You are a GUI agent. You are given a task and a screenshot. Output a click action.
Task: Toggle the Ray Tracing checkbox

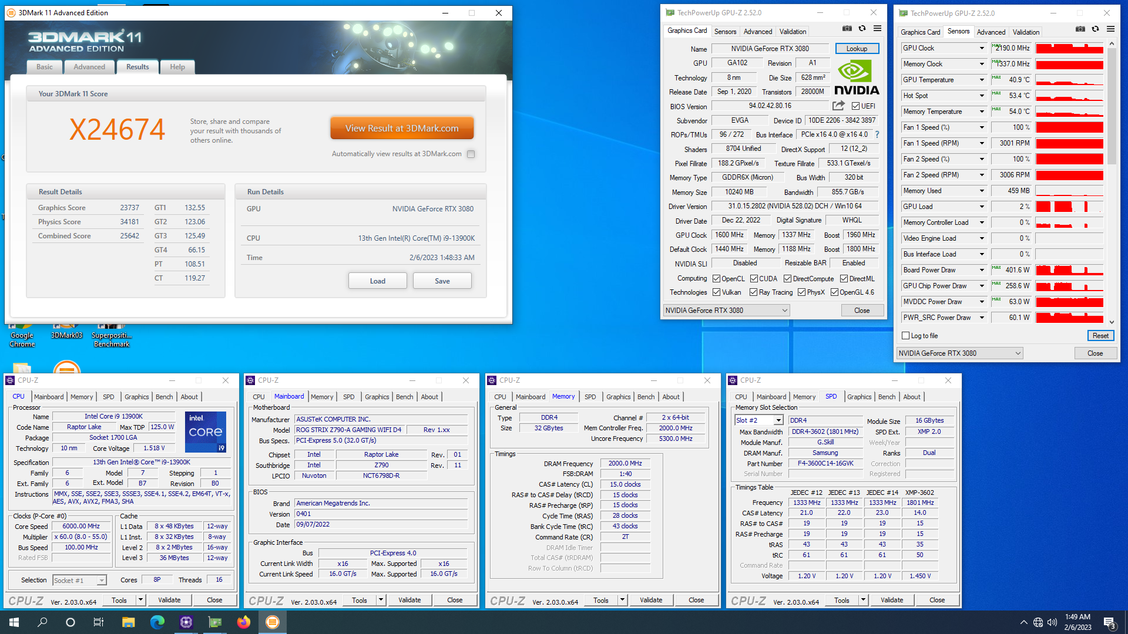[753, 292]
